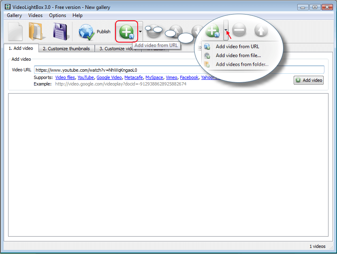Close the VideoLightBox window

[x=327, y=7]
